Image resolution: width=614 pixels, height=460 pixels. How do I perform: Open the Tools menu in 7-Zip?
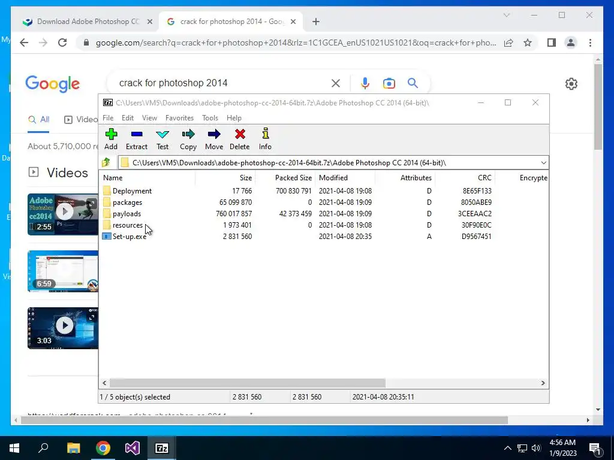[210, 118]
